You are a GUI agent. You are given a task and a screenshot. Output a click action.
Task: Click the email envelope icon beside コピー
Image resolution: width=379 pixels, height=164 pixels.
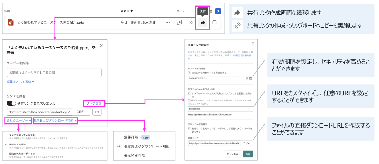click(97, 112)
